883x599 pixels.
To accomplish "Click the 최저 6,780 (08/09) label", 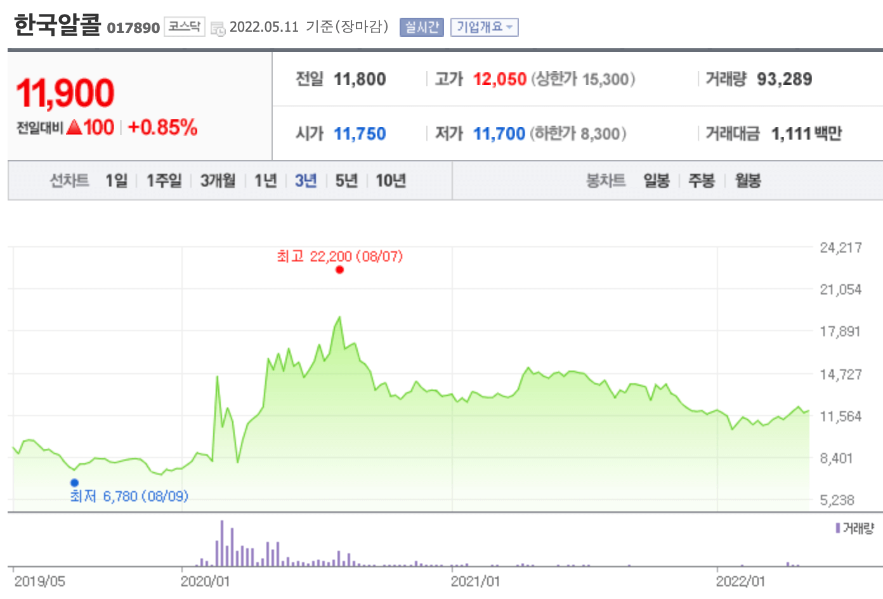I will [x=129, y=496].
